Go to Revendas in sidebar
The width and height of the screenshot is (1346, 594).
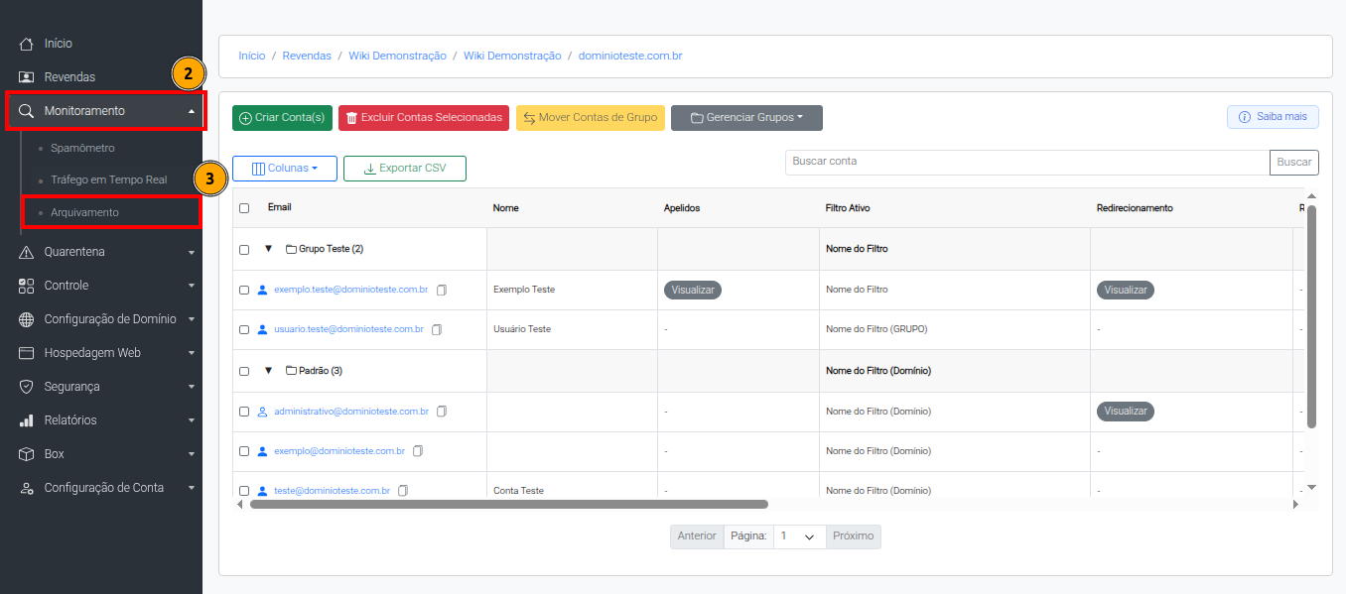tap(69, 77)
